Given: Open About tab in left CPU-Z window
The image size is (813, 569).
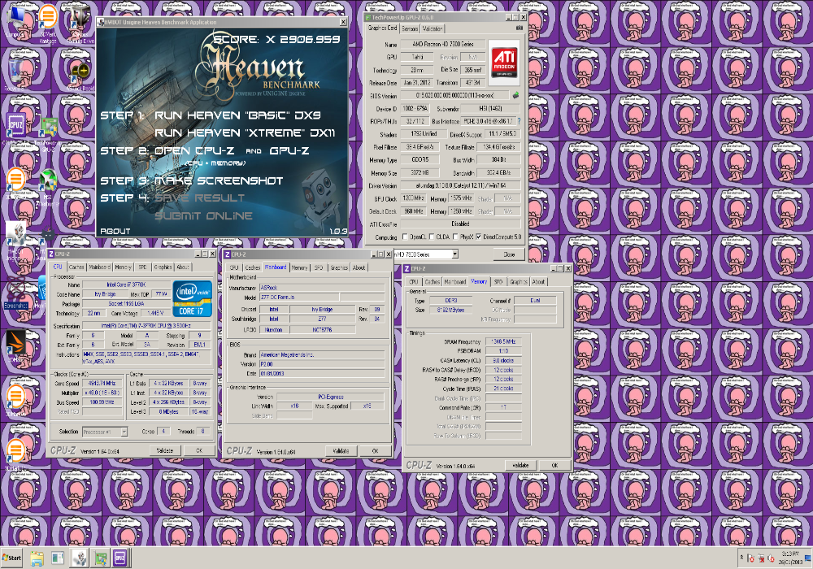Looking at the screenshot, I should click(183, 267).
